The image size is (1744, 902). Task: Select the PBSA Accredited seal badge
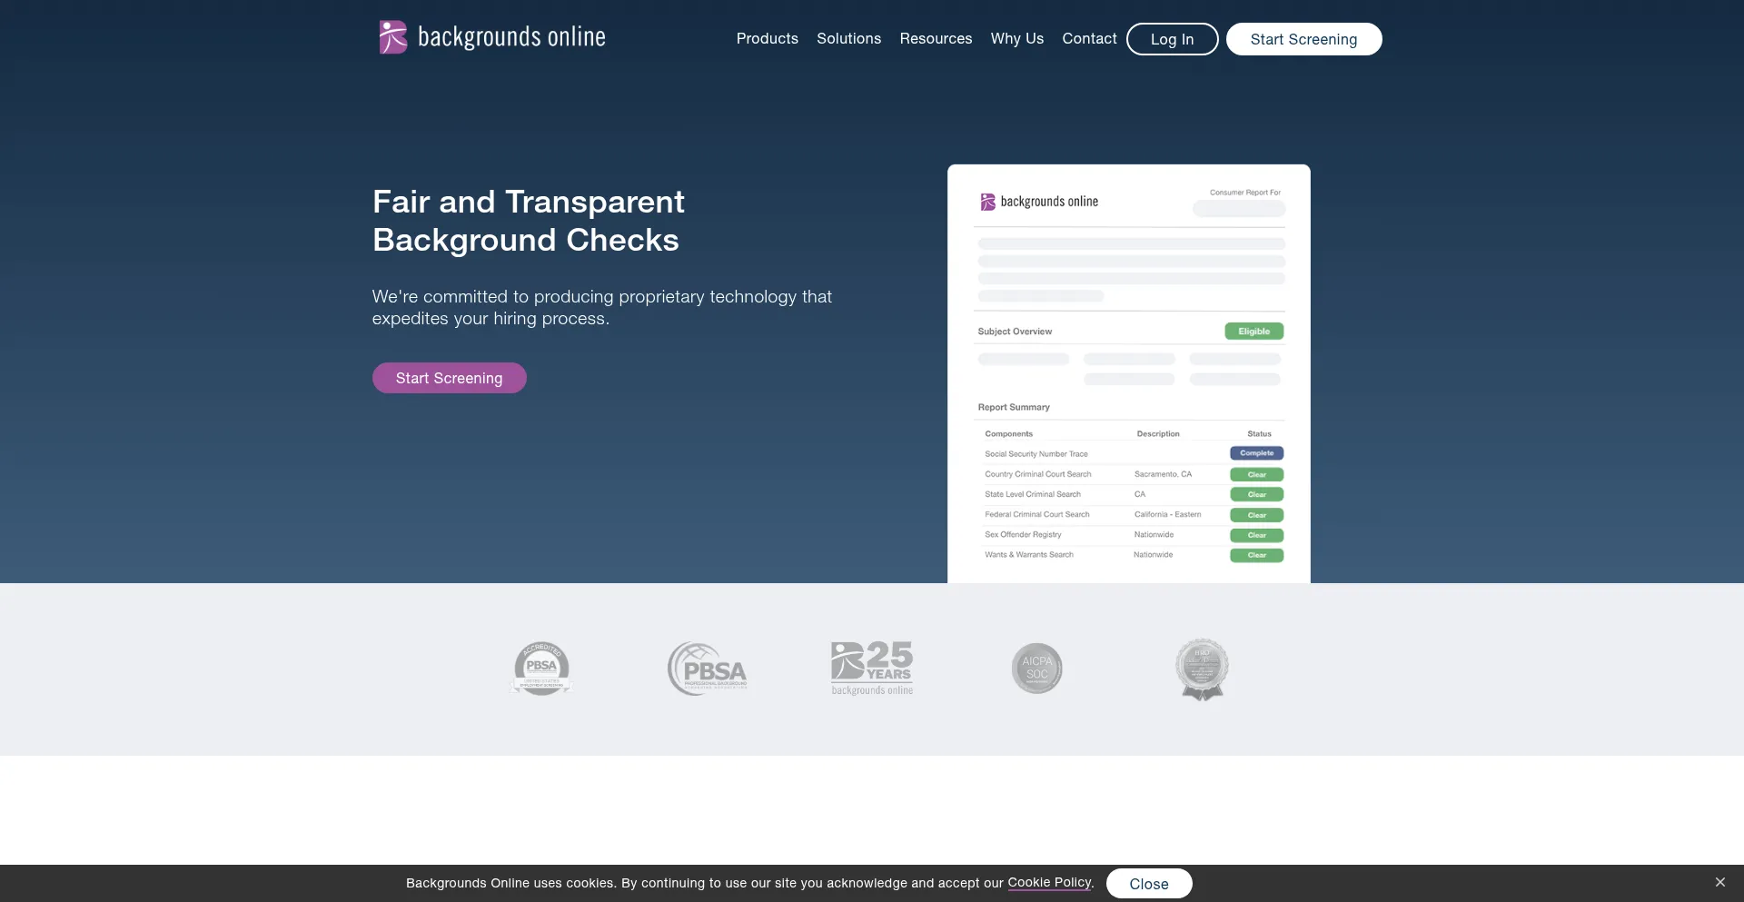click(541, 668)
